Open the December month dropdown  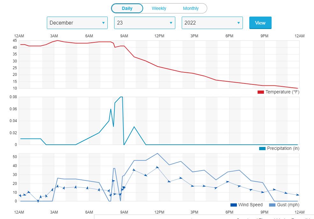(x=77, y=23)
